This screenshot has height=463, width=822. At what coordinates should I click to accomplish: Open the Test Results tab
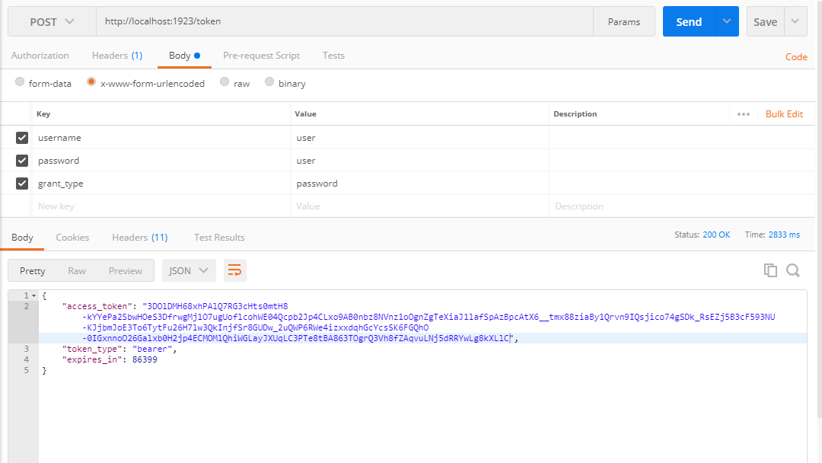click(x=219, y=237)
